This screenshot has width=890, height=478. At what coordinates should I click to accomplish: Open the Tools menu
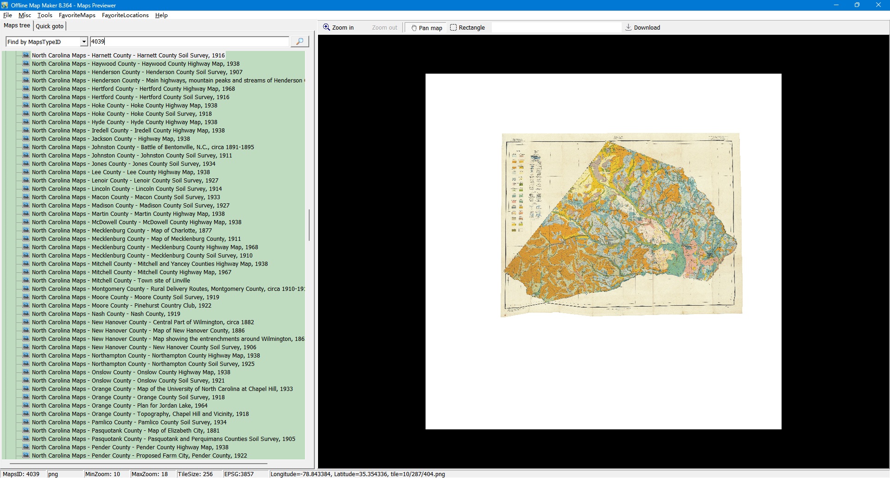[x=44, y=15]
